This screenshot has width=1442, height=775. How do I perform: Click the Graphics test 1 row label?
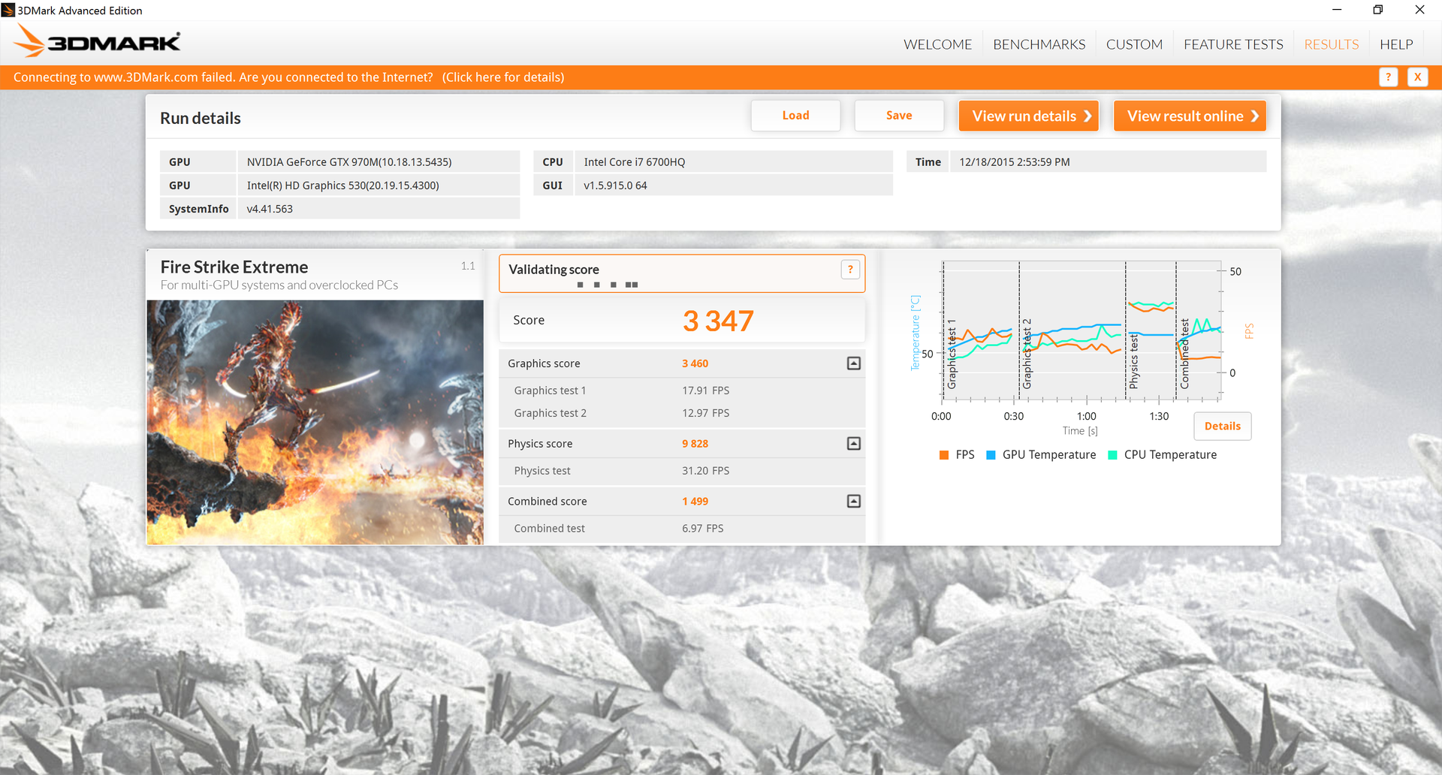(x=550, y=391)
